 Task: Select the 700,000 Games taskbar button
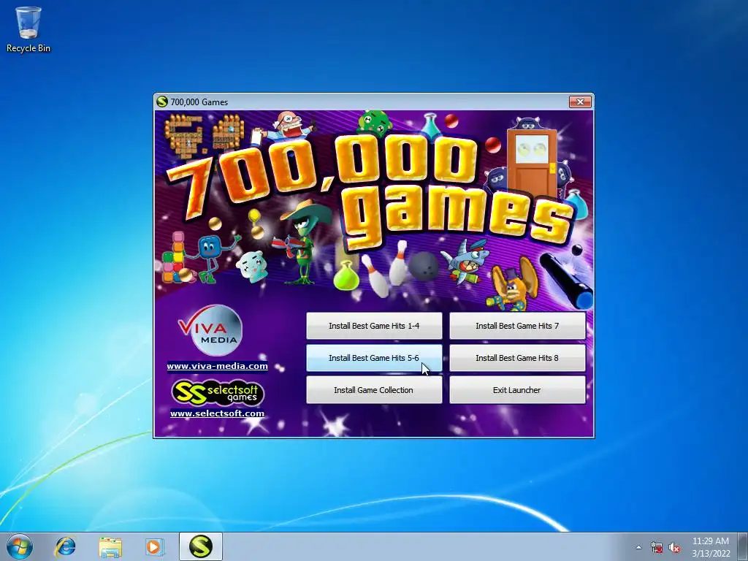(x=200, y=546)
